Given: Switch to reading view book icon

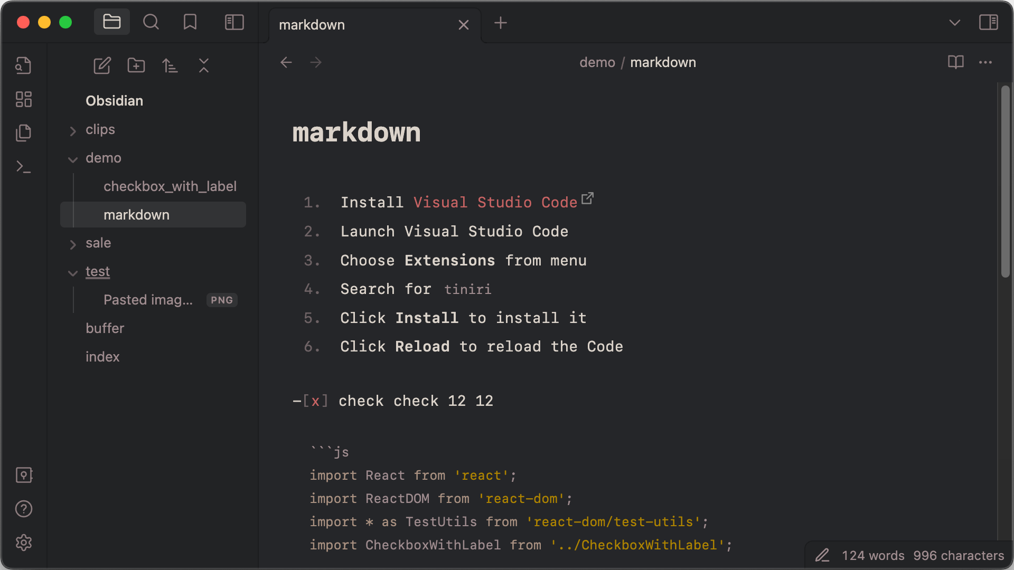Looking at the screenshot, I should click(956, 62).
